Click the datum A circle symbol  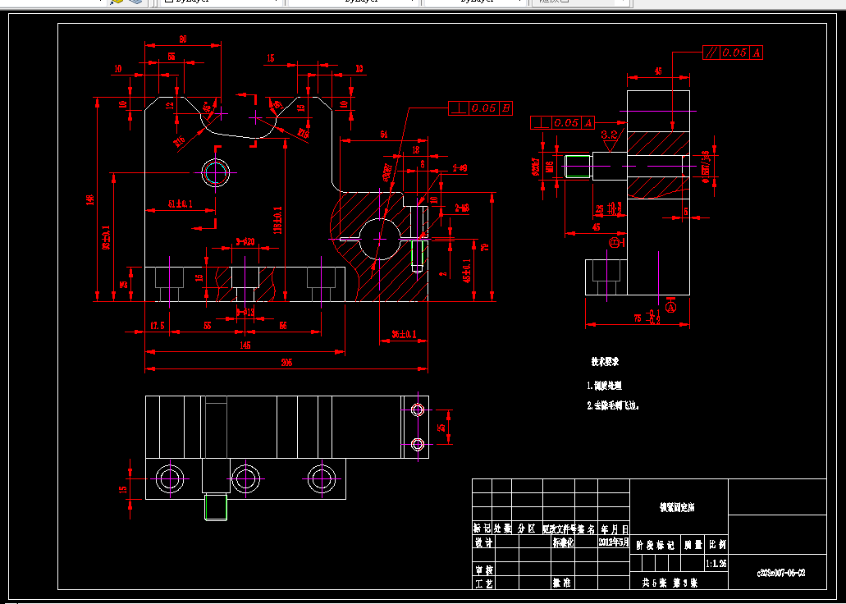pos(670,307)
